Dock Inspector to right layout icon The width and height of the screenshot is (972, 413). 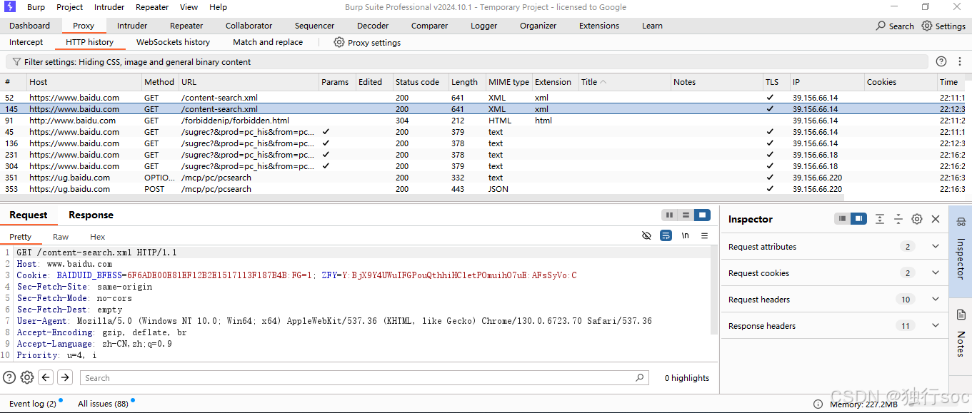(858, 219)
